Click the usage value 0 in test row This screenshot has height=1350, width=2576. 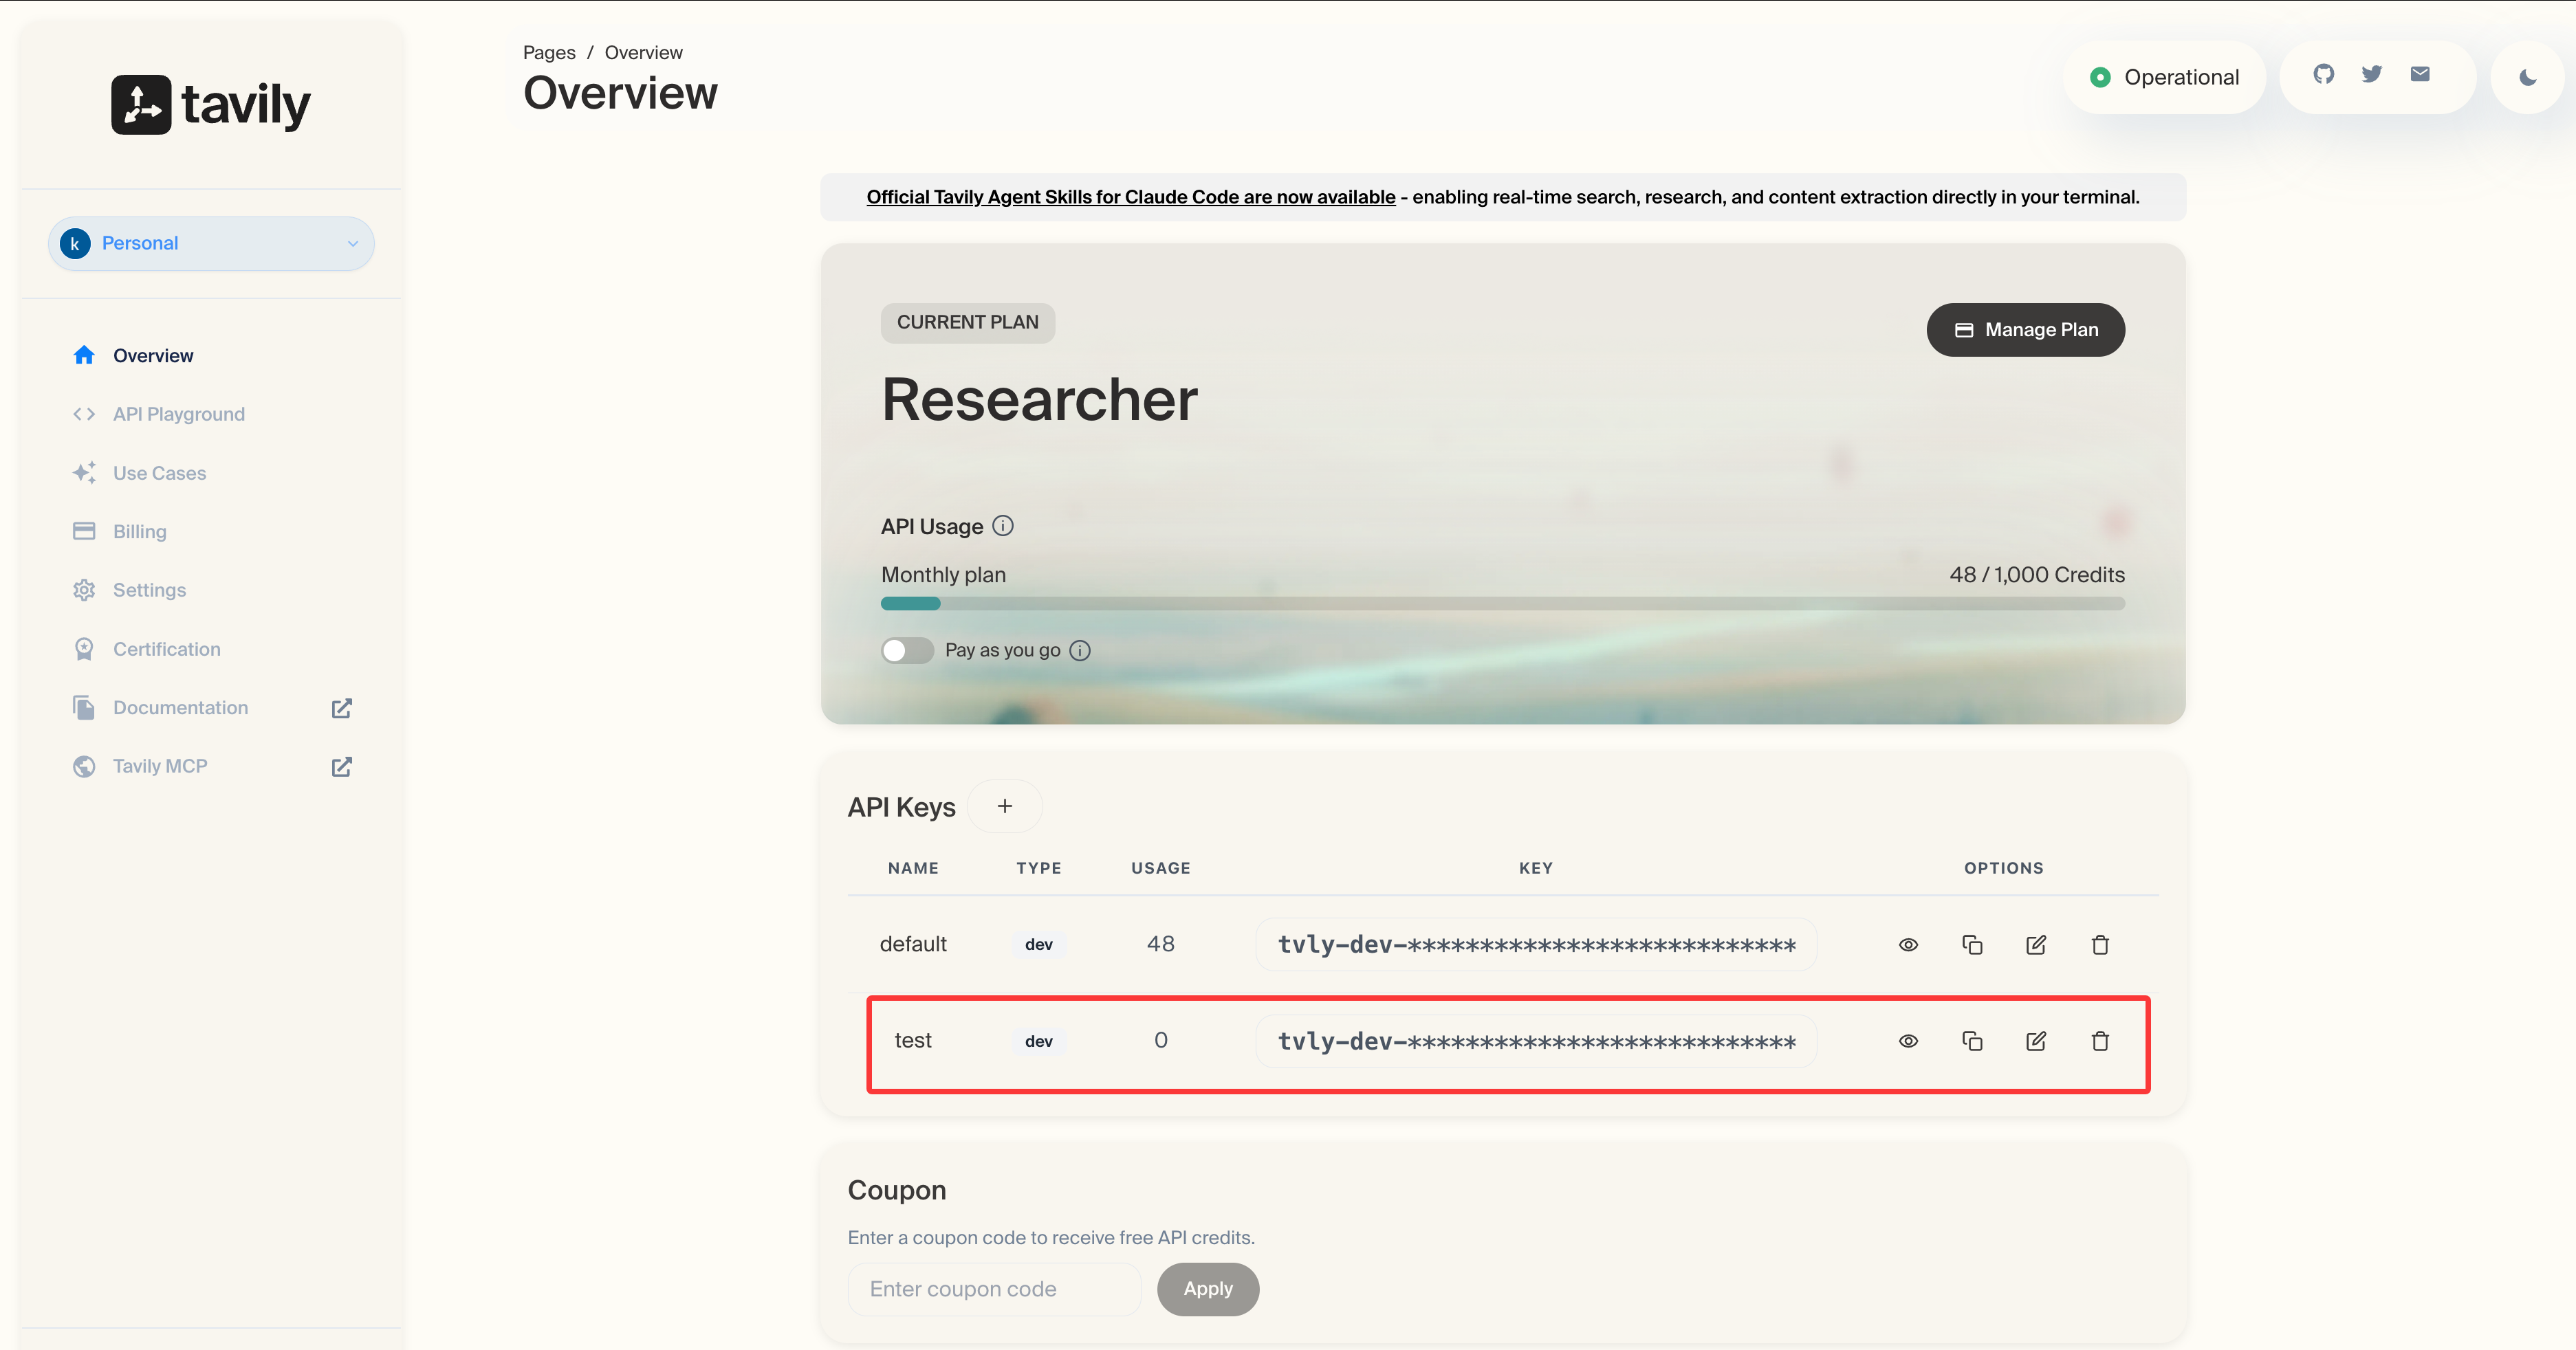click(1161, 1040)
